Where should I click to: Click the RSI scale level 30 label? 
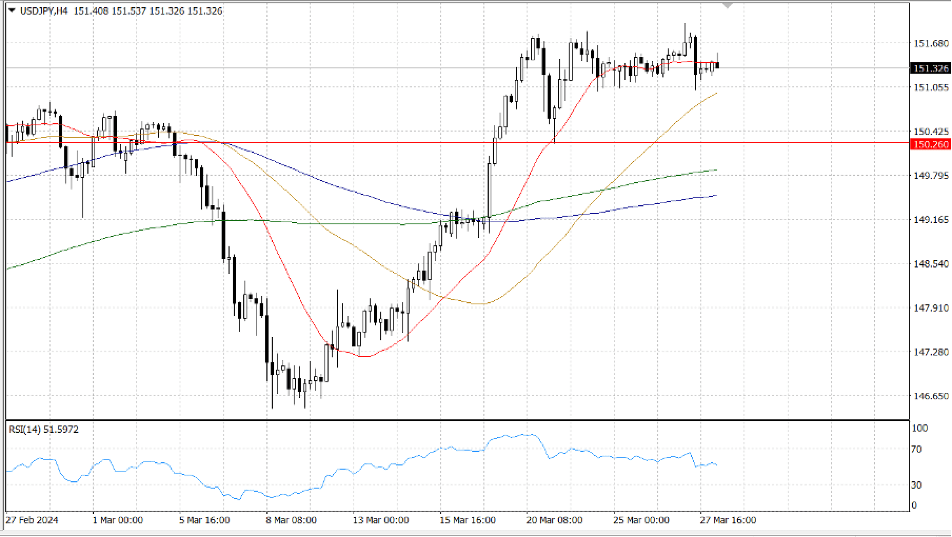click(916, 485)
